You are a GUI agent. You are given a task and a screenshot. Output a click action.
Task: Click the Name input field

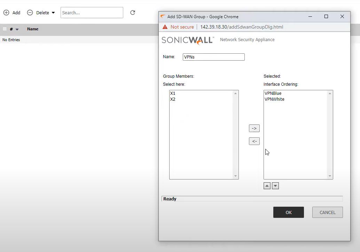tap(213, 57)
